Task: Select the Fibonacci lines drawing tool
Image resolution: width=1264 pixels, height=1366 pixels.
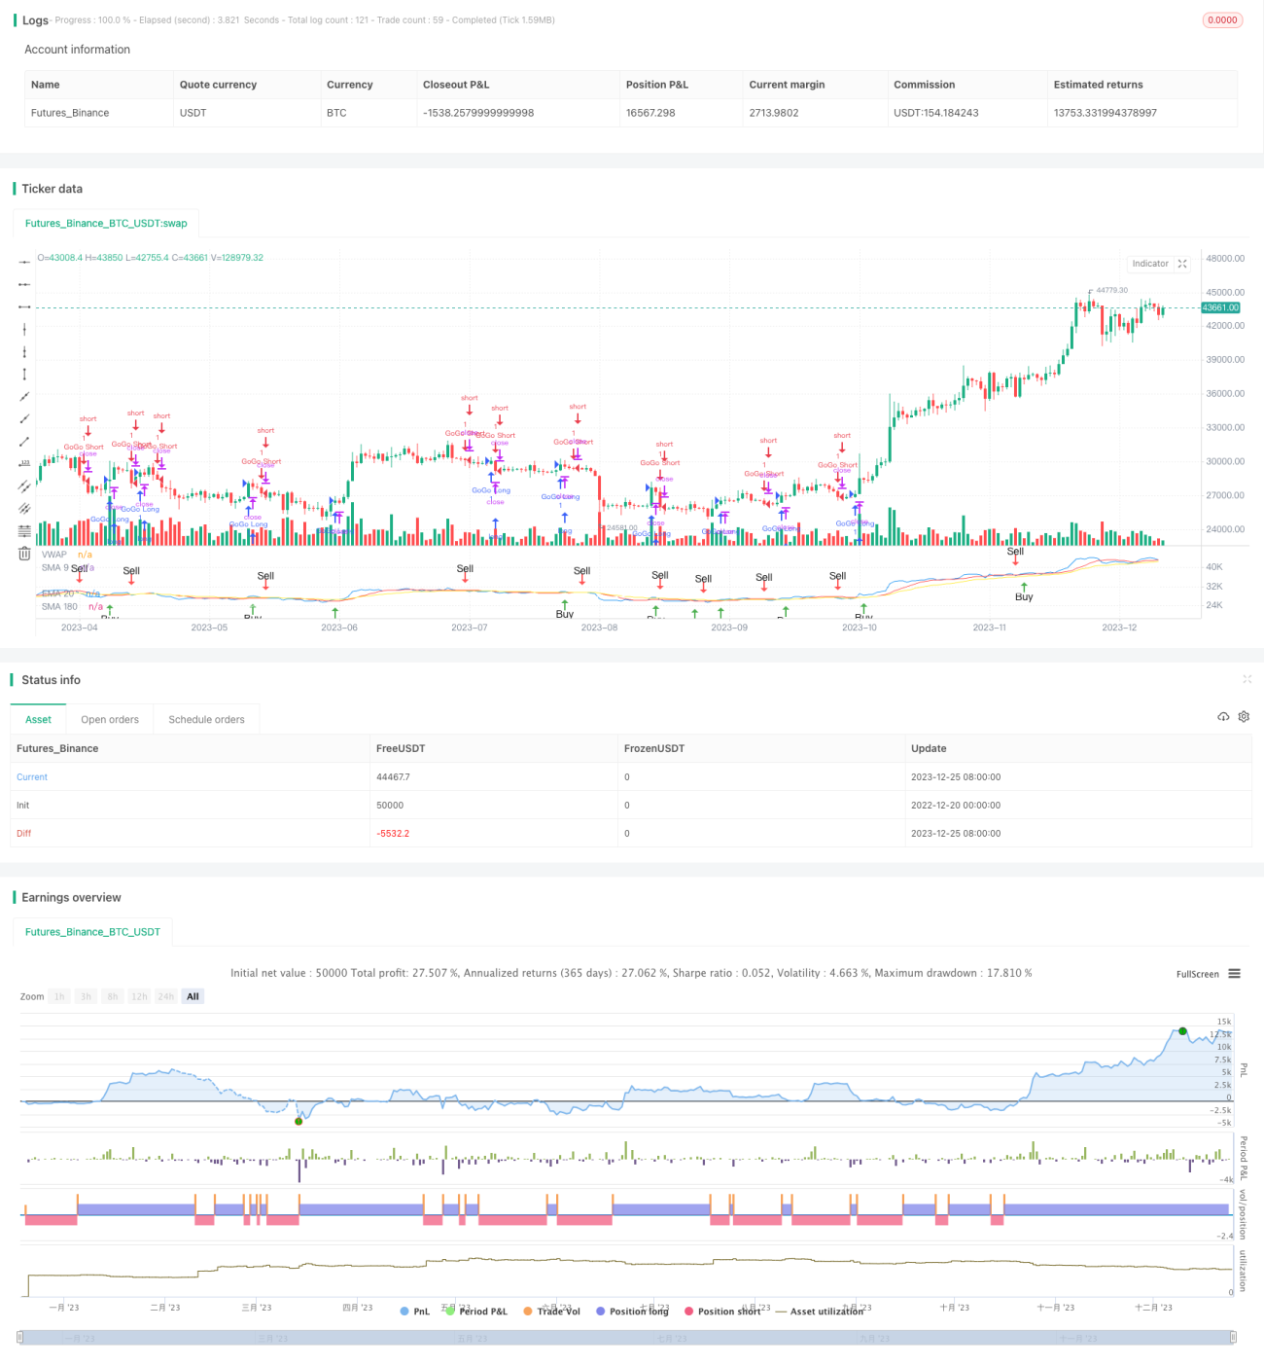Action: [x=24, y=530]
